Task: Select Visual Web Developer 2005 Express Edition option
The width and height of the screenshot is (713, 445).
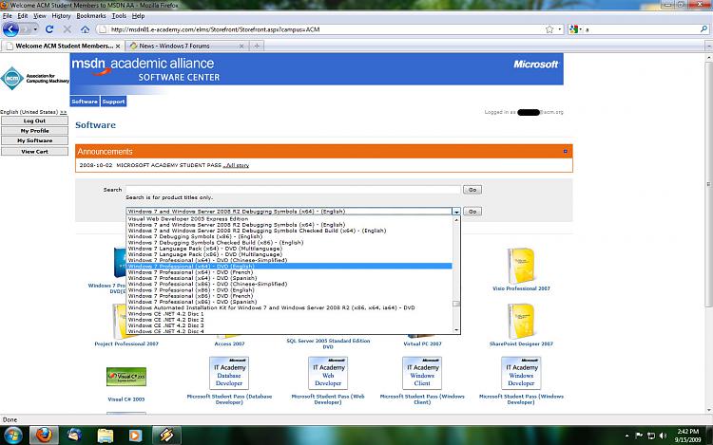Action: [289, 218]
